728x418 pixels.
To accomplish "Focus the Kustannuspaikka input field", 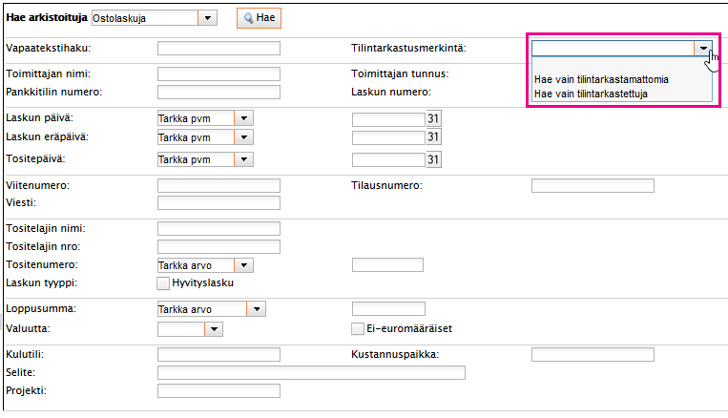I will point(593,355).
